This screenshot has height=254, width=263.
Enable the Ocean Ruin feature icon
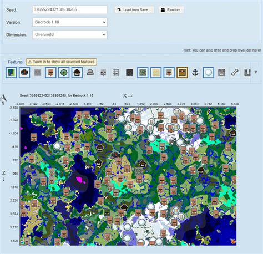click(x=221, y=72)
